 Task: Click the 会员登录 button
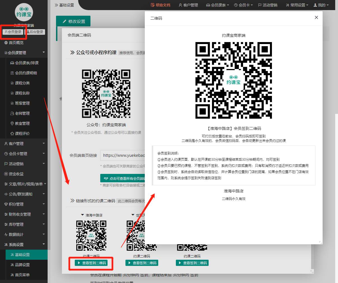pyautogui.click(x=13, y=32)
